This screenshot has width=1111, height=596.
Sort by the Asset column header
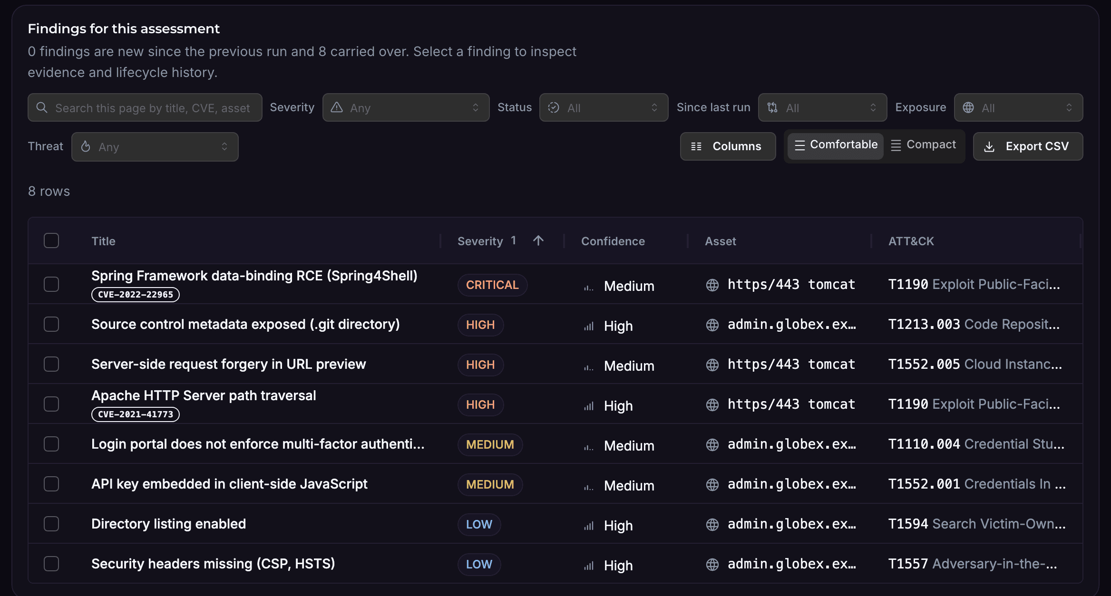(x=720, y=241)
